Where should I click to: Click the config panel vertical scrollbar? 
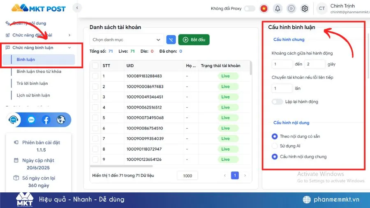369,55
